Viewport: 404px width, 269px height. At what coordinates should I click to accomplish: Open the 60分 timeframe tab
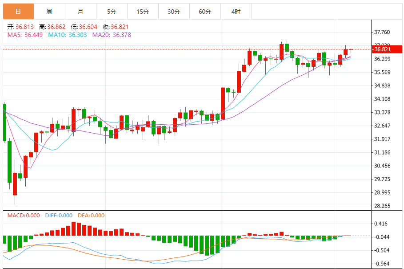[205, 12]
